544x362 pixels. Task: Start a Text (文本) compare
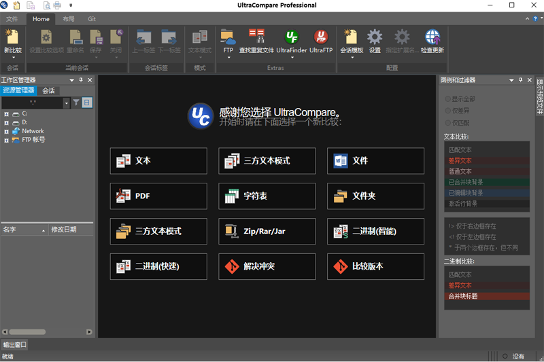(158, 161)
